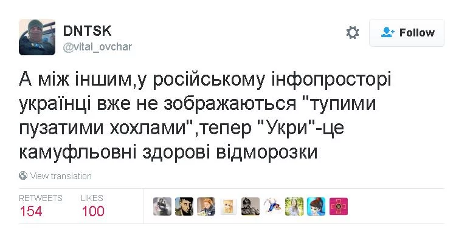This screenshot has height=232, width=456.
Task: Open the @vital_ovchar handle link
Action: pos(97,47)
